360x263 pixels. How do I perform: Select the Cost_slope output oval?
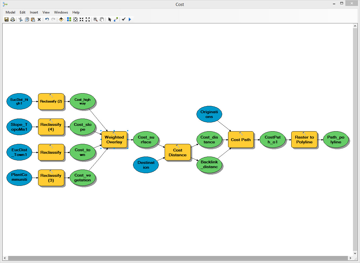[x=82, y=127]
